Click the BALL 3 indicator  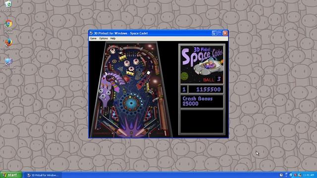(212, 79)
